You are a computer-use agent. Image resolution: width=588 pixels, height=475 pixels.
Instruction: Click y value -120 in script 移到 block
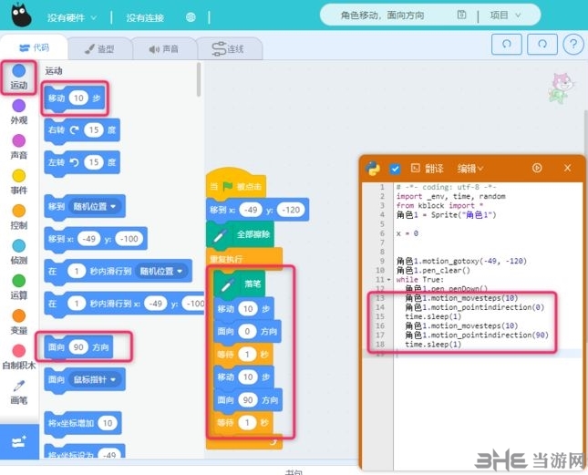[291, 210]
